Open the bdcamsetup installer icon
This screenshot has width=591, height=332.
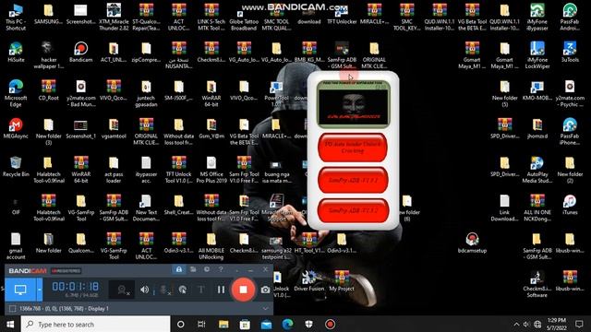472,243
